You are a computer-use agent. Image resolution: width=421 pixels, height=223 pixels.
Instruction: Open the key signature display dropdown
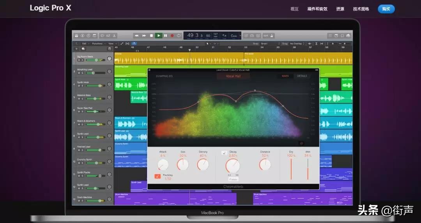(x=235, y=36)
